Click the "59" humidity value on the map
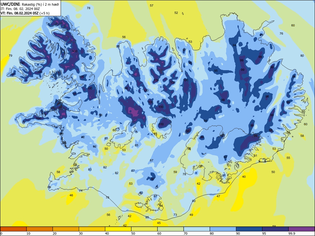 [x=175, y=172]
